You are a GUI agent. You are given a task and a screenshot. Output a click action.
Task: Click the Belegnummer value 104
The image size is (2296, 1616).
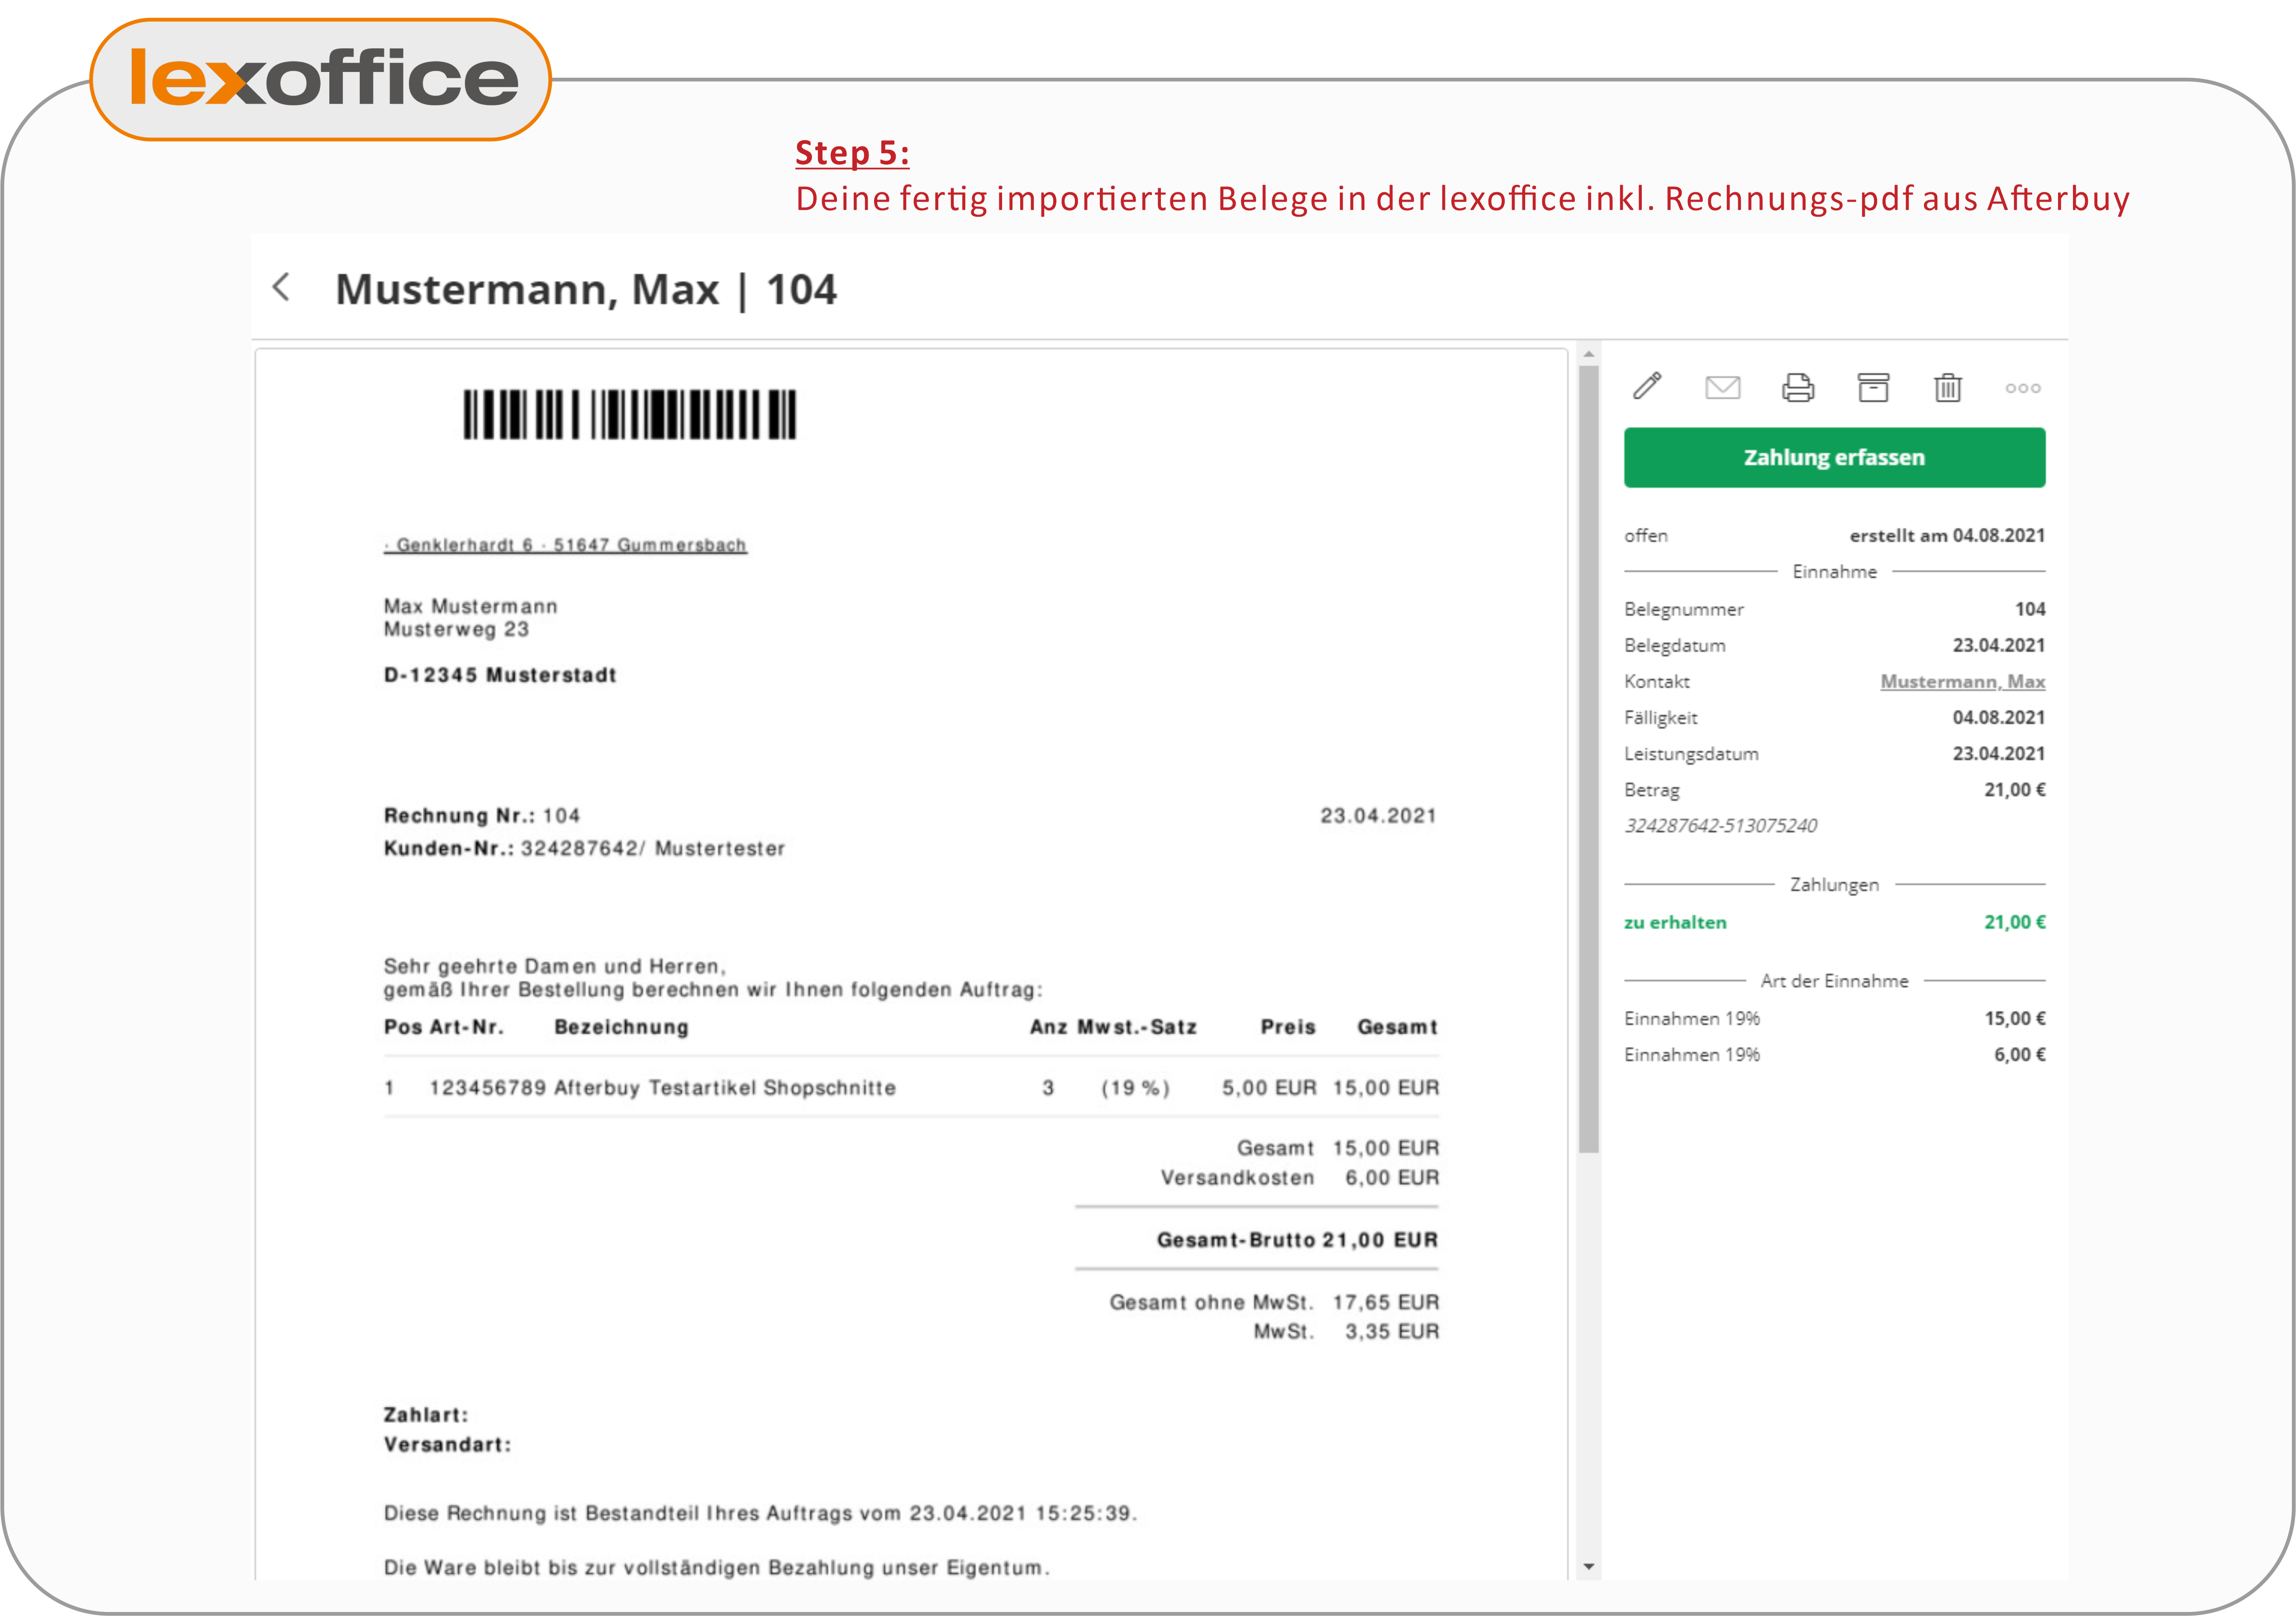pyautogui.click(x=2030, y=609)
